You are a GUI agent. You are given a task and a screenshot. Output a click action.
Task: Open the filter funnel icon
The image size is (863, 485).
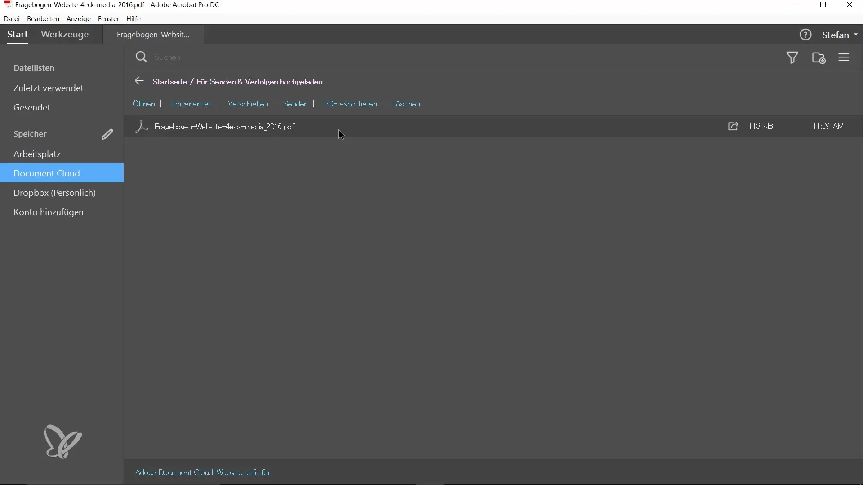792,57
